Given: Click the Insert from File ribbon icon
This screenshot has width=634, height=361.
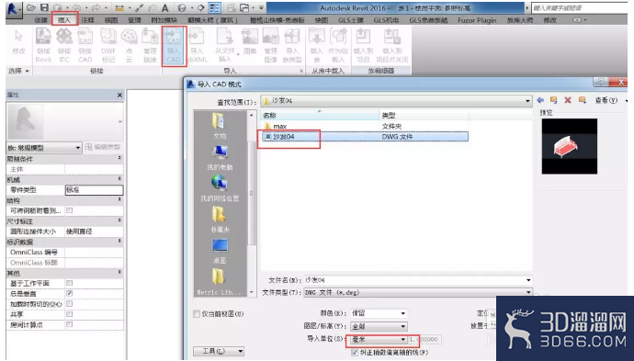Looking at the screenshot, I should click(225, 46).
